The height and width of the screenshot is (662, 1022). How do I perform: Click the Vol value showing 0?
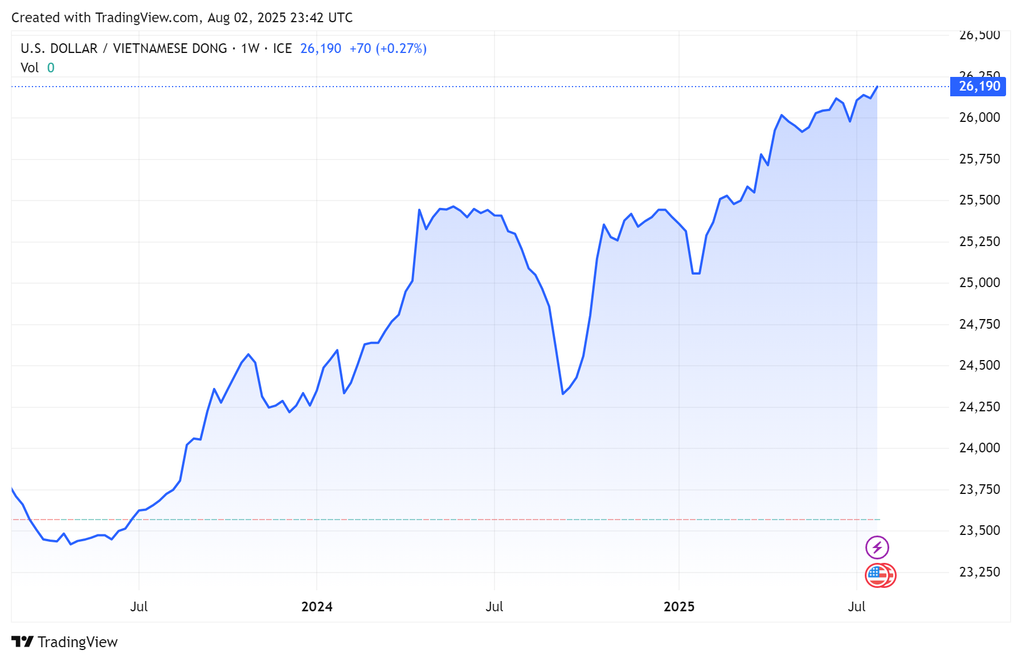(x=51, y=67)
